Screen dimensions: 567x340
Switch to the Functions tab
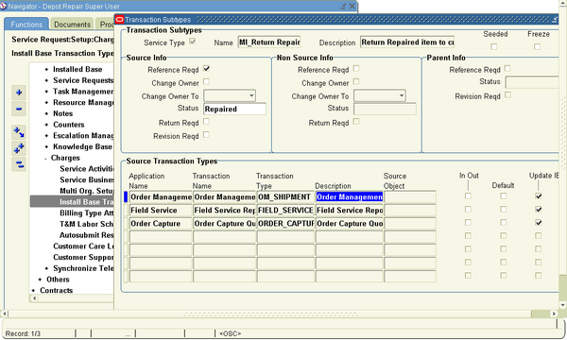tap(26, 25)
